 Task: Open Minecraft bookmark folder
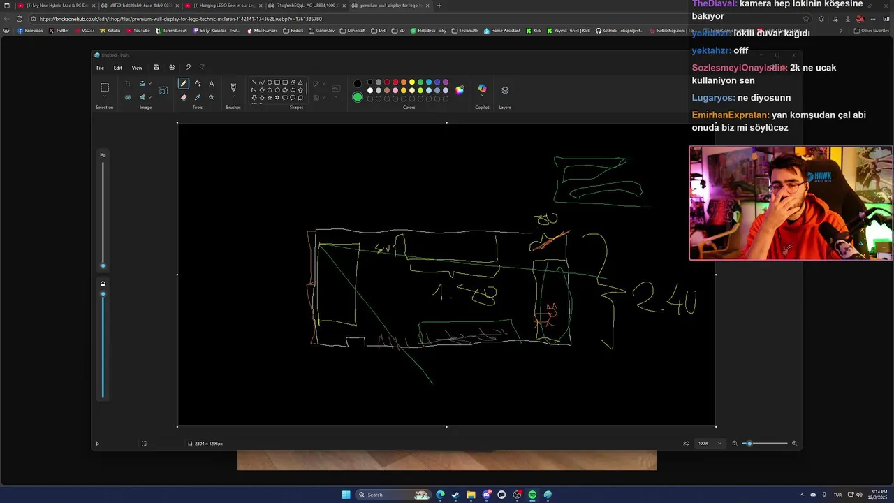pyautogui.click(x=353, y=31)
